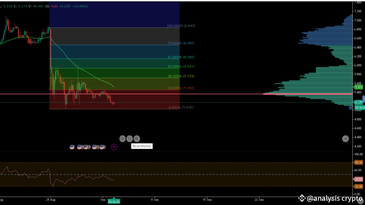Click the rightmost US flag event cluster

pos(102,147)
